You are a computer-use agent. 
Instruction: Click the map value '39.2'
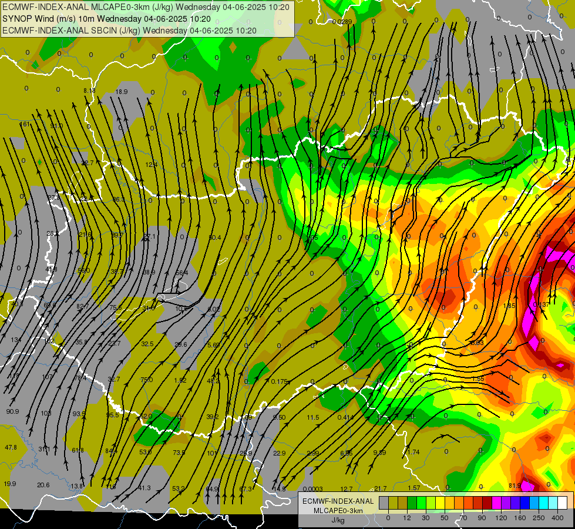click(x=213, y=417)
